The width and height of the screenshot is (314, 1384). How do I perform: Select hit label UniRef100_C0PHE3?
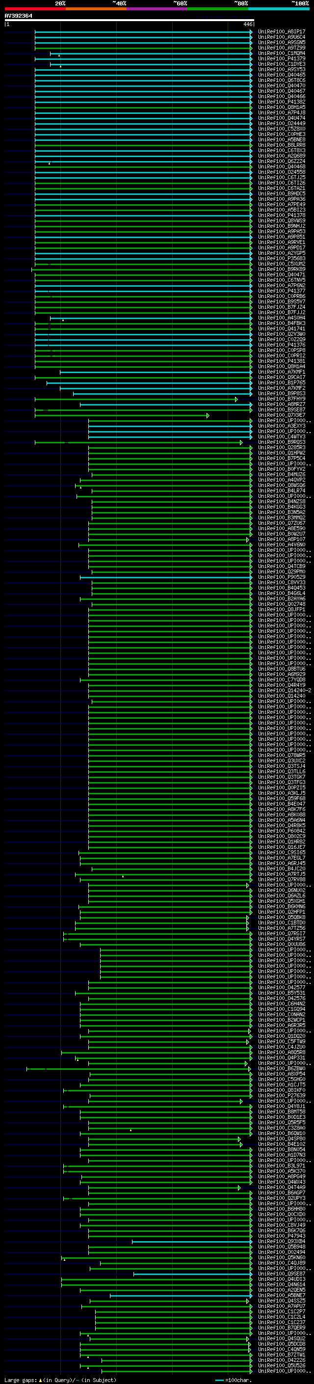click(281, 135)
